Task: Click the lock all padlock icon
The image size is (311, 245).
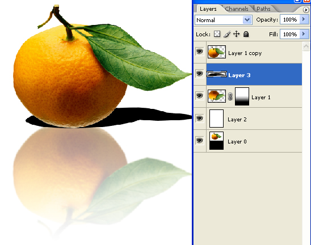Action: (246, 34)
